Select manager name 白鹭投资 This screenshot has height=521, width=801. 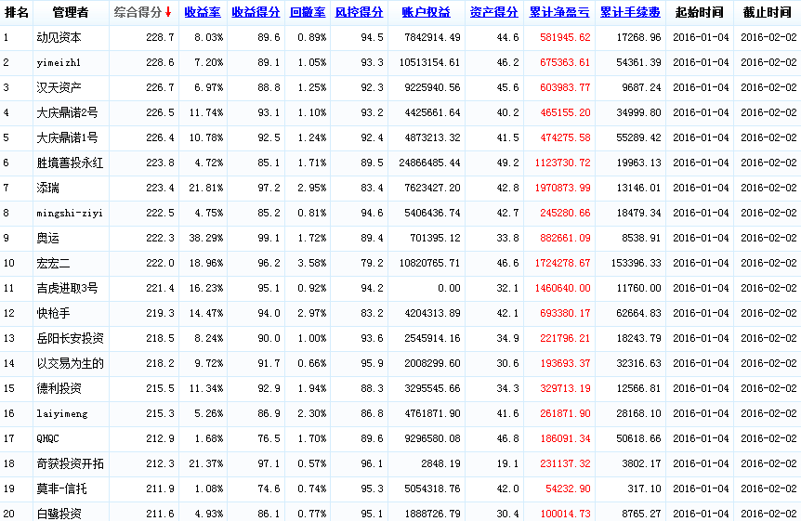[x=59, y=514]
